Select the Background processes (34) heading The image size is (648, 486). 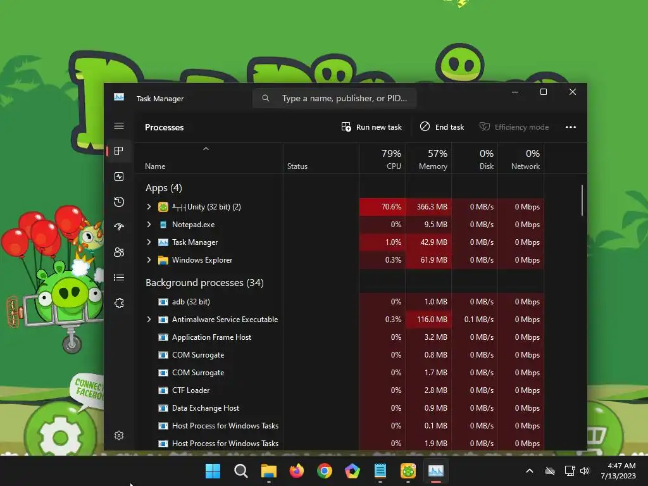(204, 283)
